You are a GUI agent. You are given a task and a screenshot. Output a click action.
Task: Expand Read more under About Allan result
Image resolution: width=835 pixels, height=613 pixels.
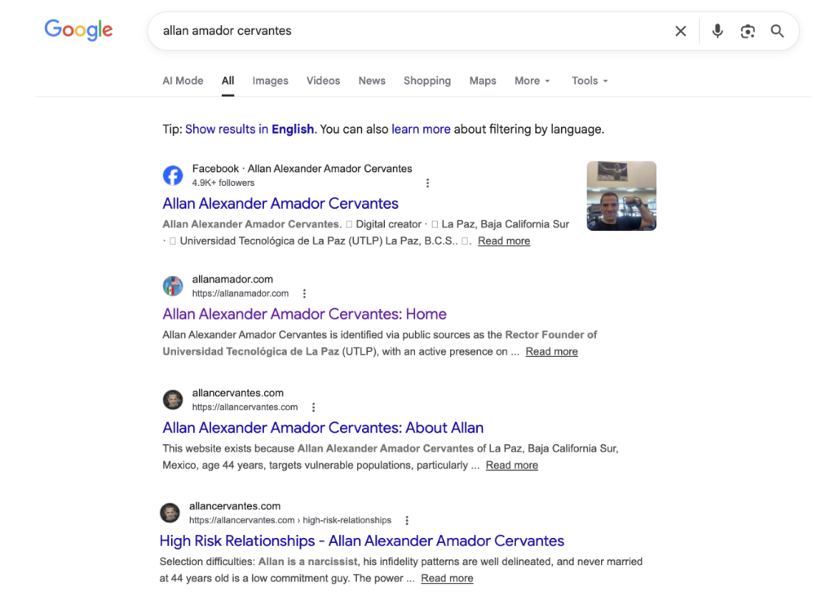coord(511,465)
